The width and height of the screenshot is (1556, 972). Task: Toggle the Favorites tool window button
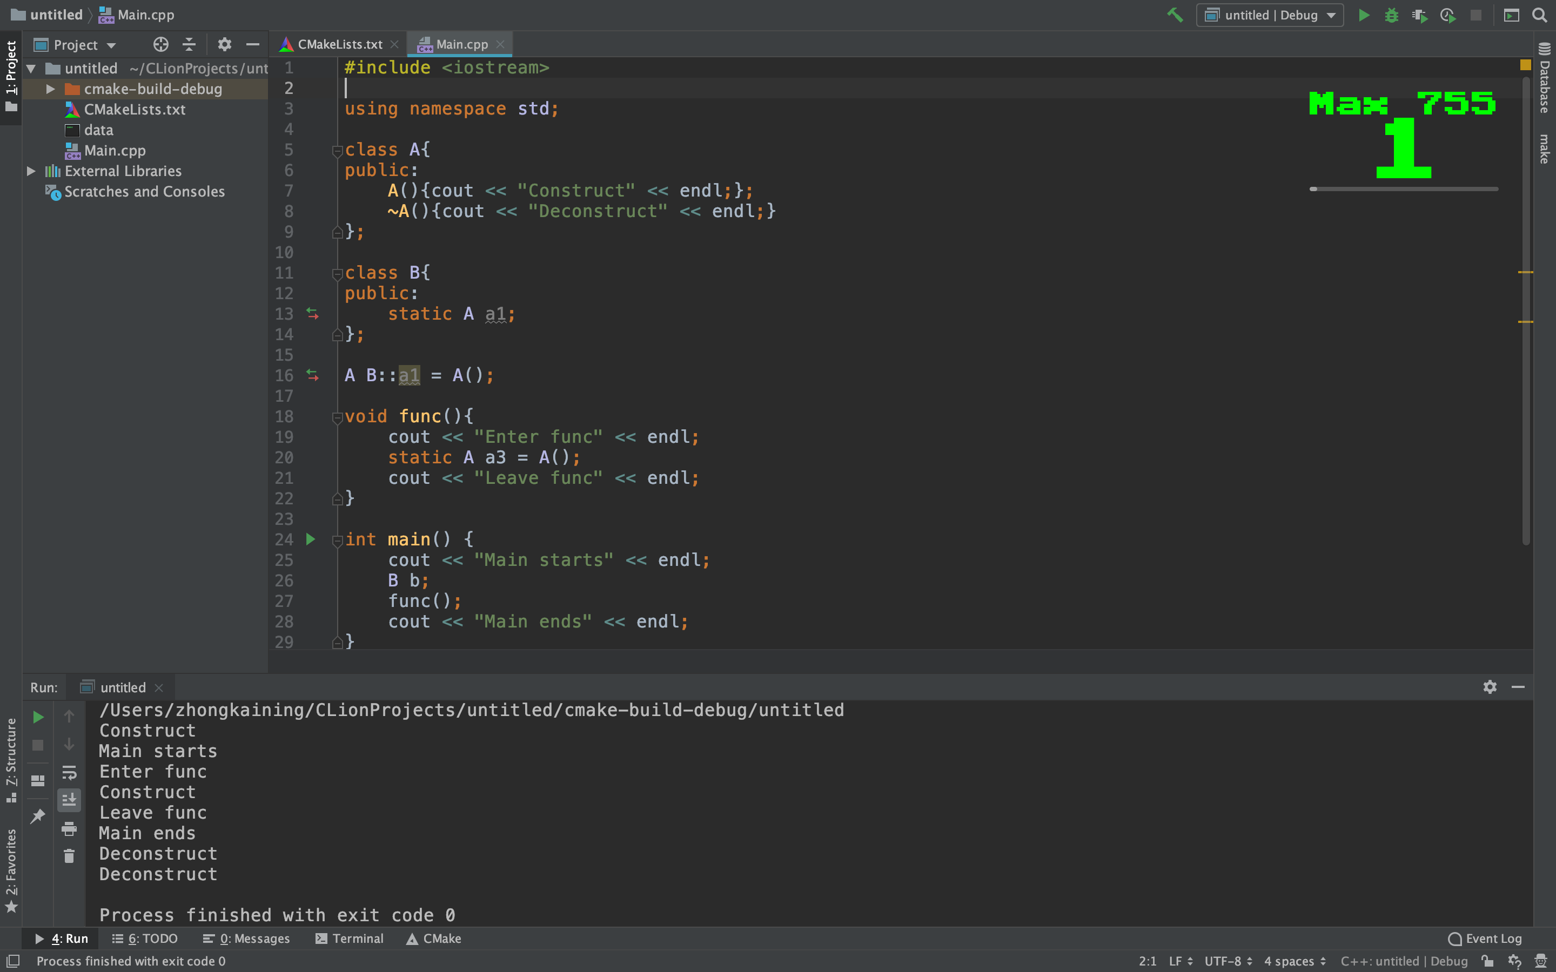(11, 870)
